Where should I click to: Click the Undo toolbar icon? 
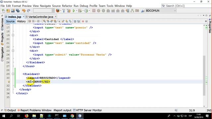(24, 11)
